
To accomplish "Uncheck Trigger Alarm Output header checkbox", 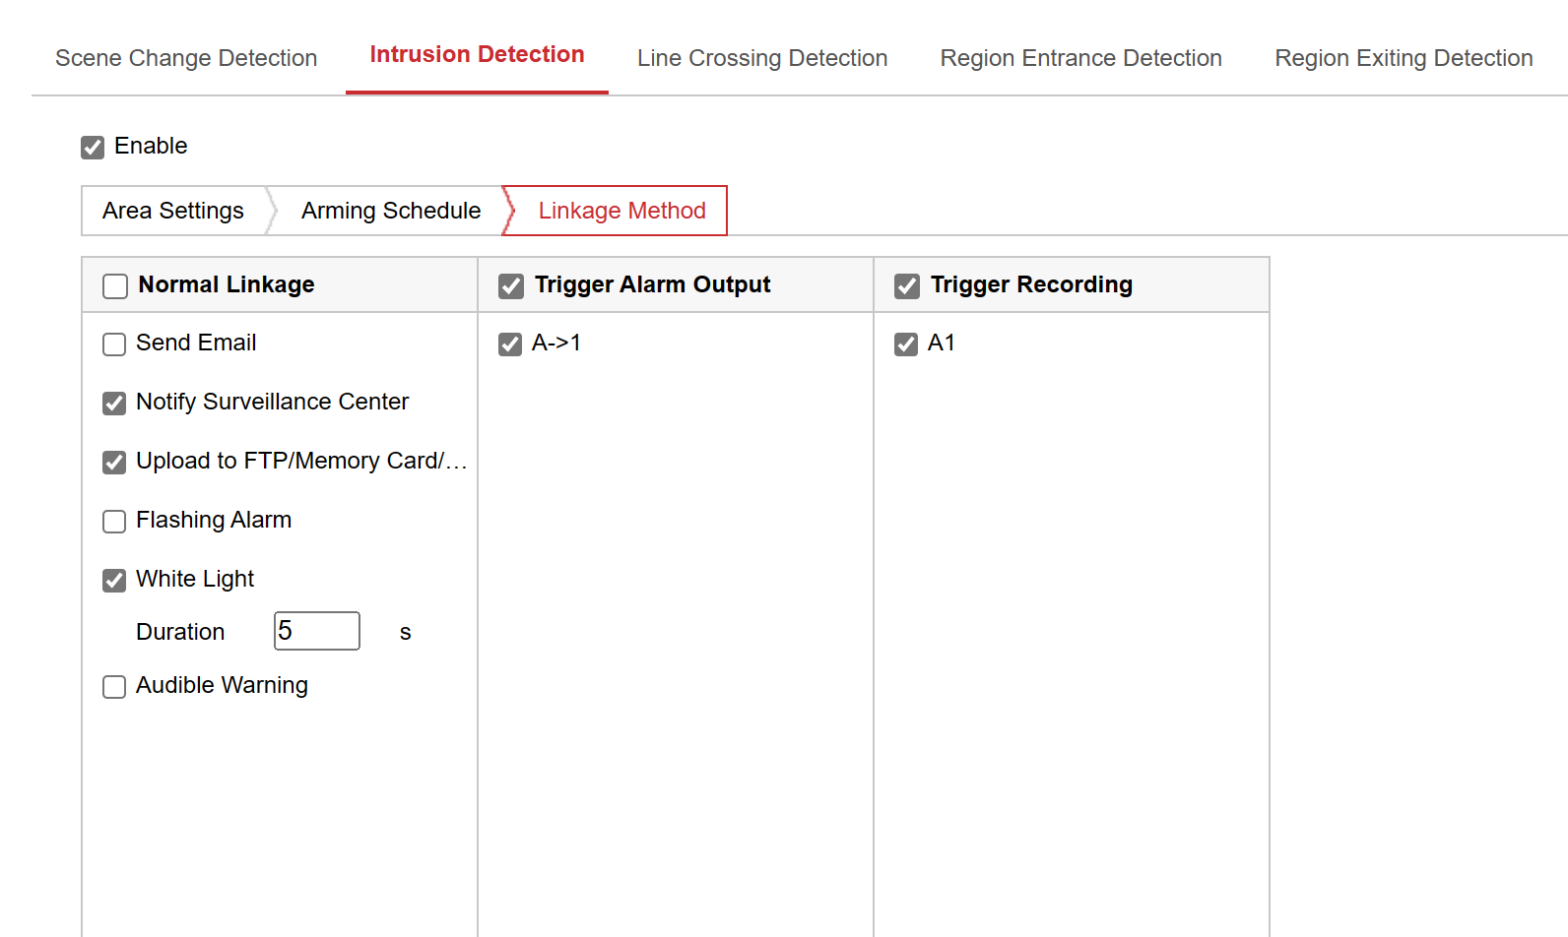I will (x=511, y=286).
